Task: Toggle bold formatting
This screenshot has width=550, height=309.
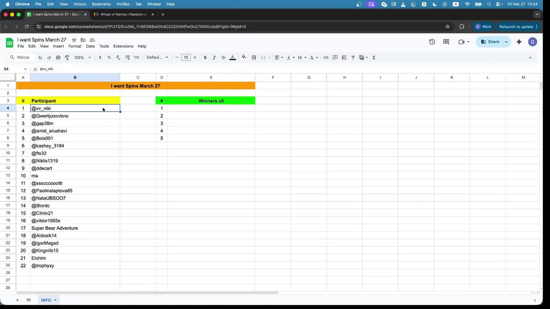Action: point(205,58)
